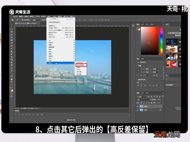Select the Brush tool

click(x=11, y=48)
